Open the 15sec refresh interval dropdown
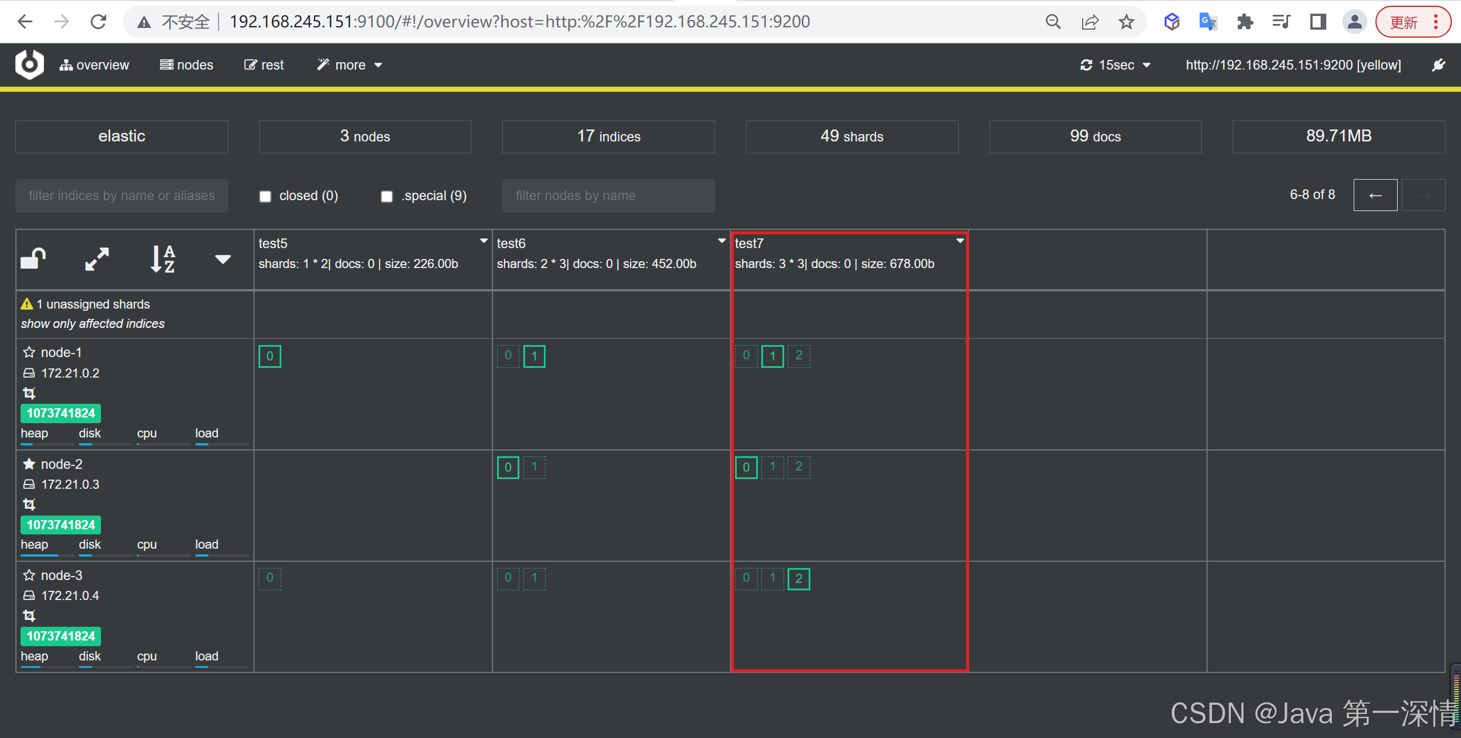 [1116, 65]
